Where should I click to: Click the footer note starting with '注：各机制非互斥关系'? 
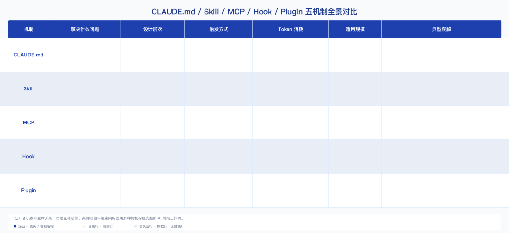99,218
